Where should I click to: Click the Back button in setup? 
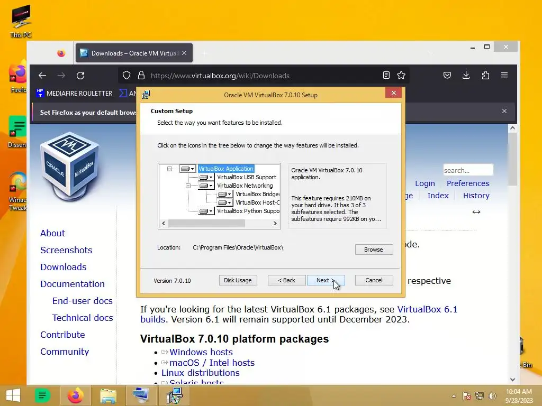coord(286,280)
